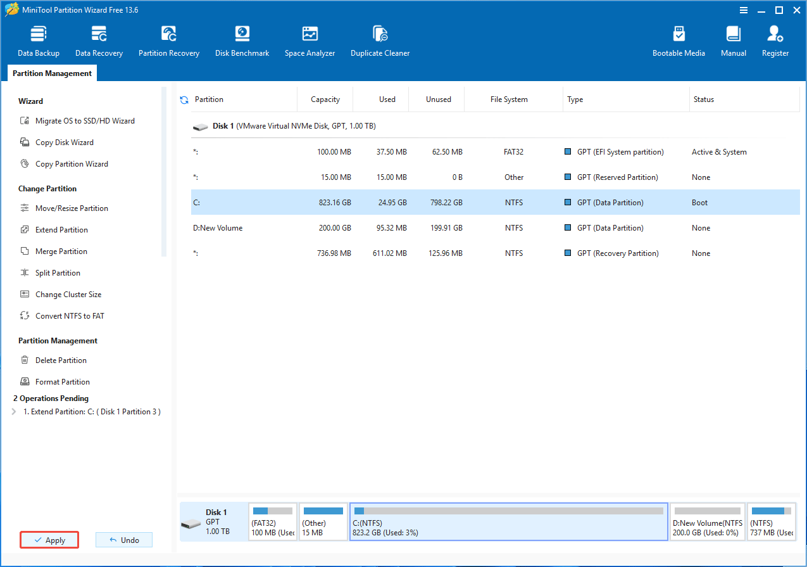Select Delete Partition option
The height and width of the screenshot is (567, 807).
click(53, 360)
